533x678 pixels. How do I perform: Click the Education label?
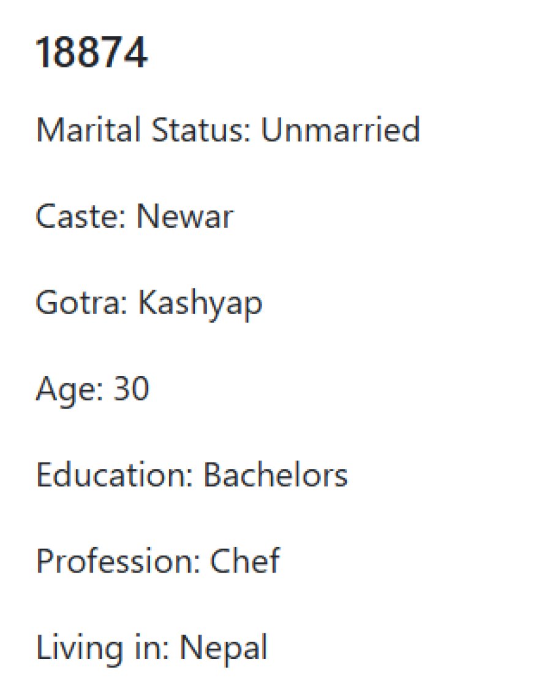[115, 474]
